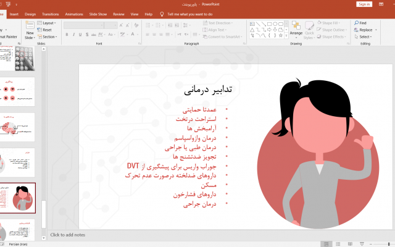Open Shape Effects options

(331, 37)
